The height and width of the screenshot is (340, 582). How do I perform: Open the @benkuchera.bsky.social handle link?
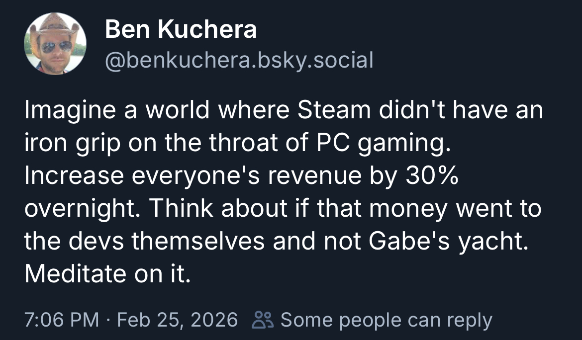point(239,60)
